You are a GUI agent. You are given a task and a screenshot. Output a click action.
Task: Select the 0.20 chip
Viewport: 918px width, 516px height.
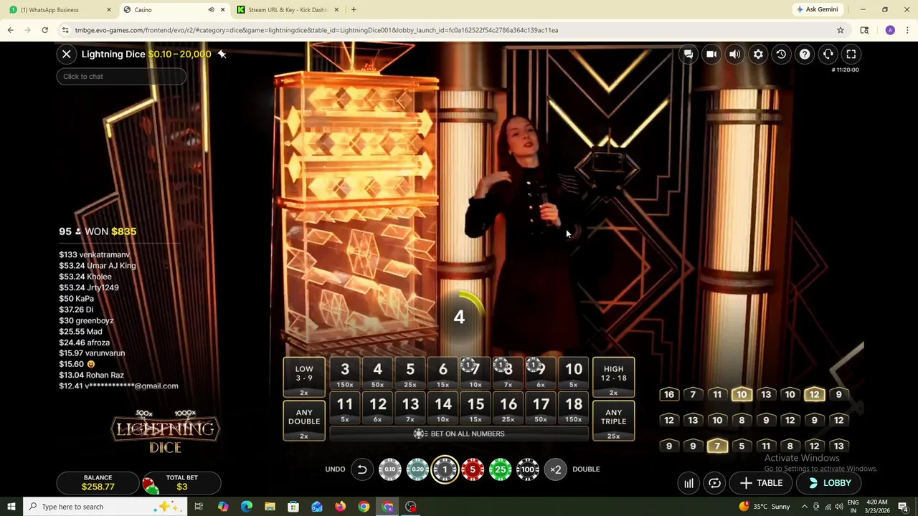tap(417, 469)
